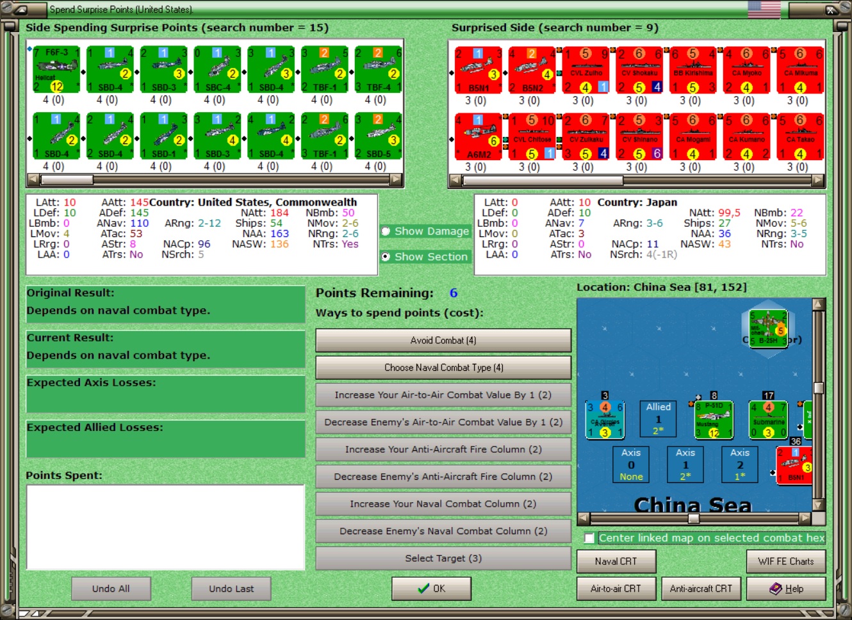Click the Select Target (3) button
The image size is (852, 620).
tap(443, 559)
